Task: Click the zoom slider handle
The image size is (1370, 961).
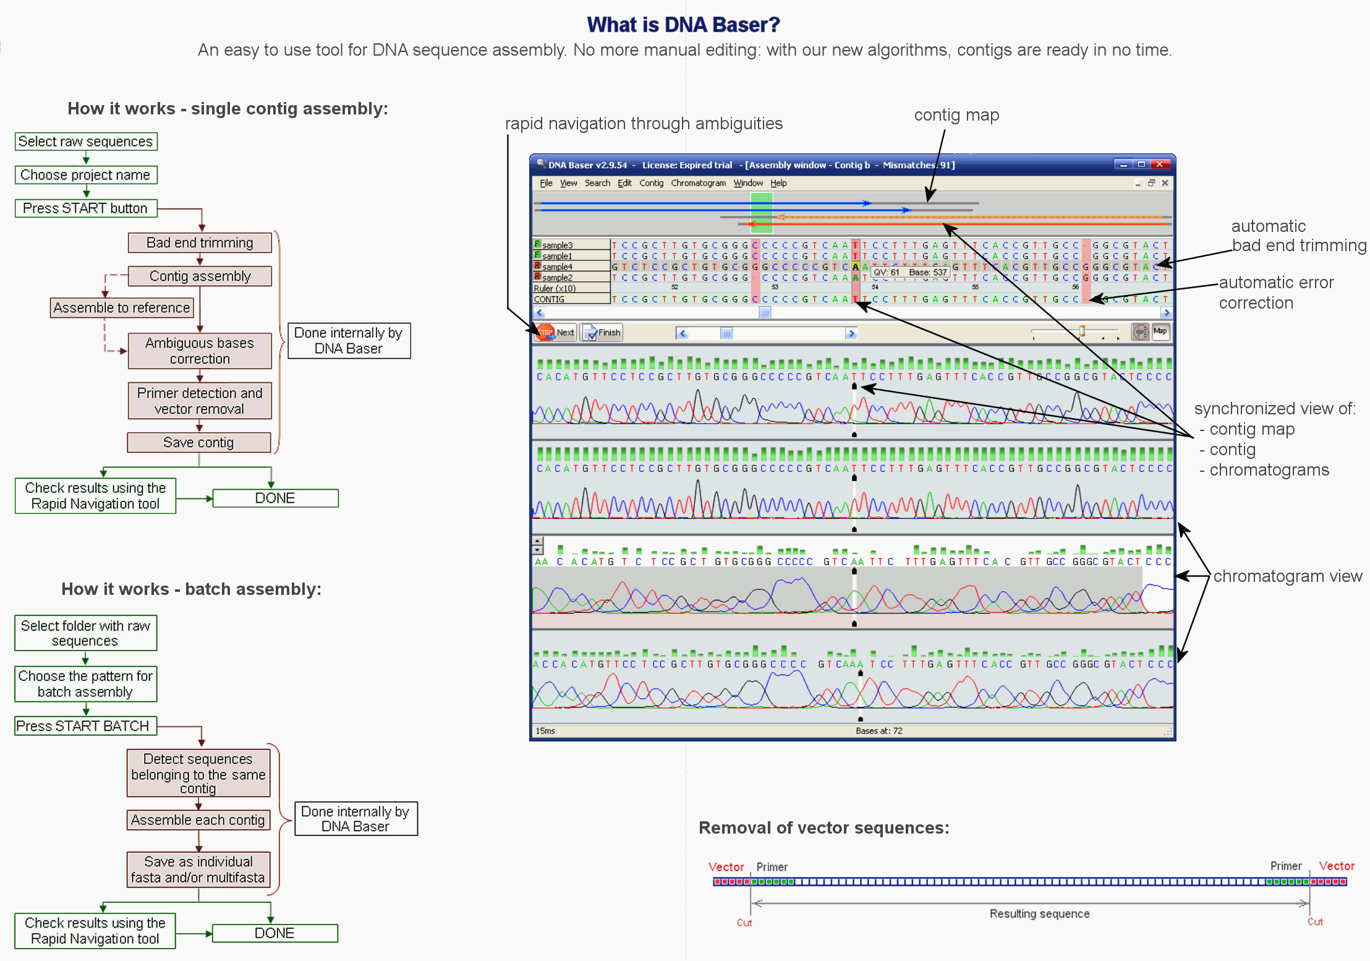Action: pos(1082,331)
